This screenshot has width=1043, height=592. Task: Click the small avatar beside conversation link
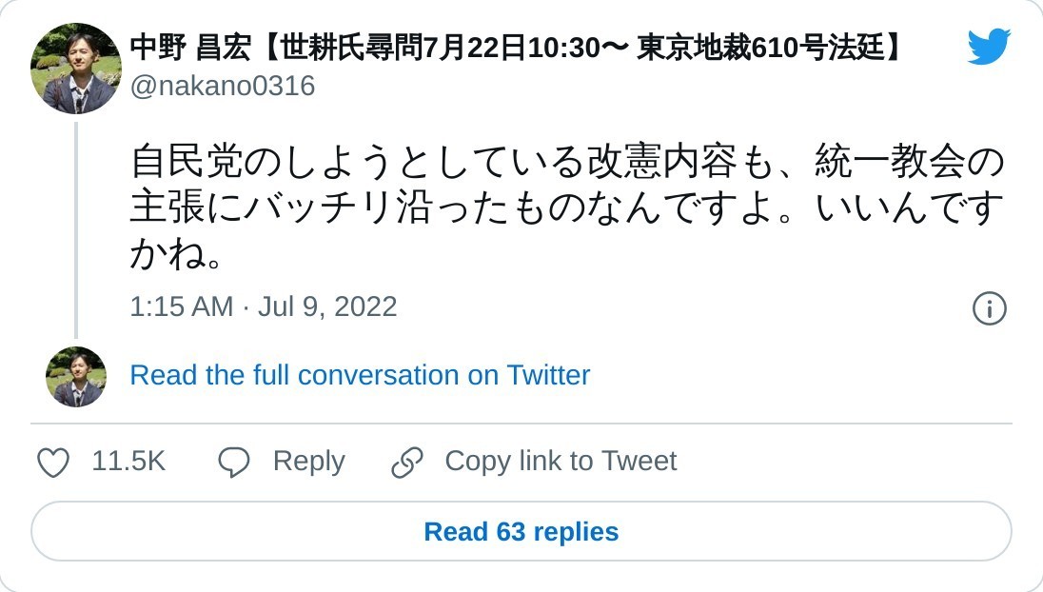[x=76, y=377]
